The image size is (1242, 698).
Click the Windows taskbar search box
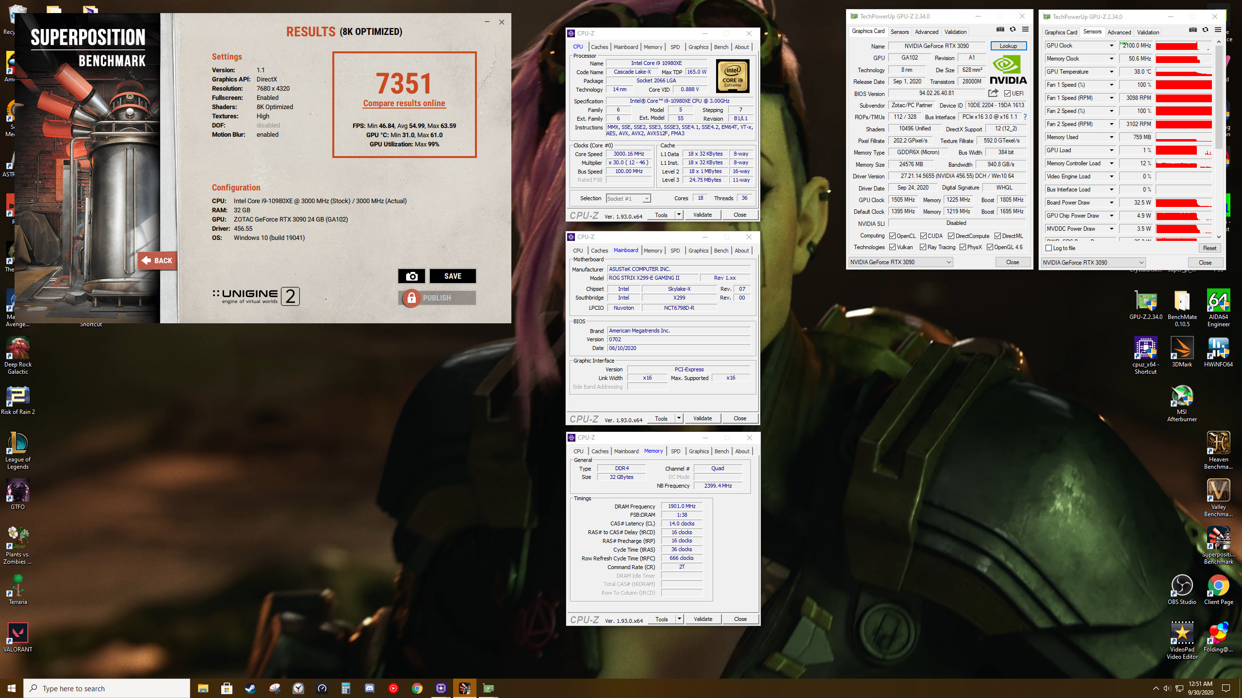pyautogui.click(x=107, y=688)
